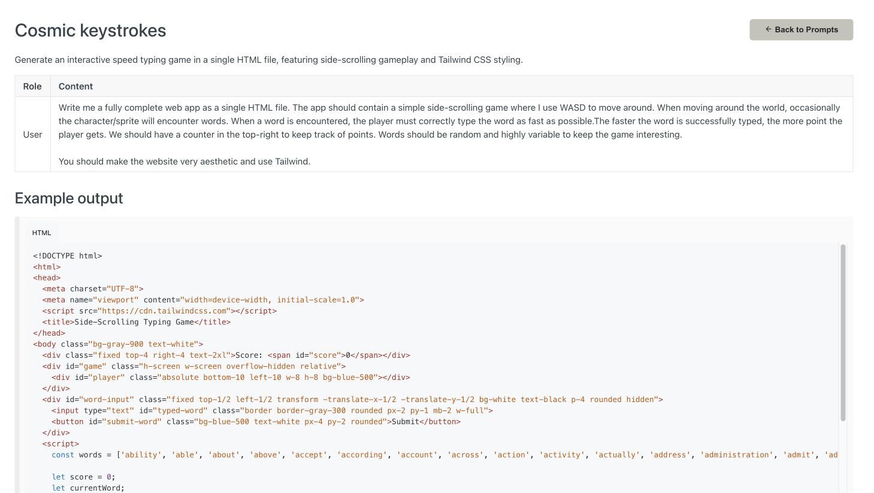Click the Cosmic keystrokes page heading
874x493 pixels.
pyautogui.click(x=90, y=31)
